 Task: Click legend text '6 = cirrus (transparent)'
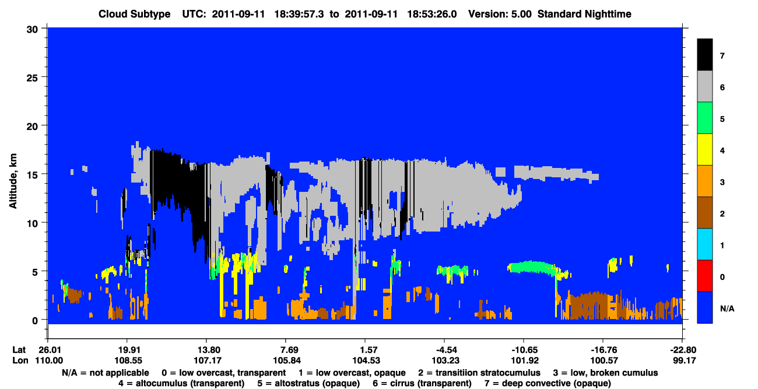point(423,383)
